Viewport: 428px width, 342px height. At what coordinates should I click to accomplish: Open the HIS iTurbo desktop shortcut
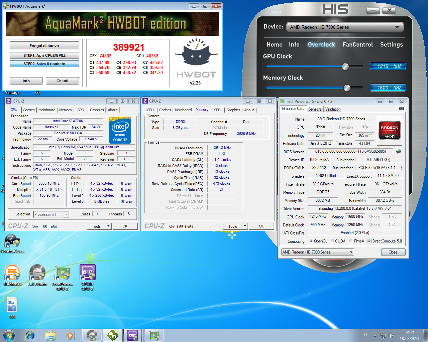pos(37,275)
